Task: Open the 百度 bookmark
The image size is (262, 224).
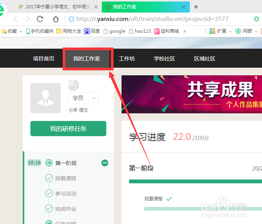Action: [x=92, y=31]
